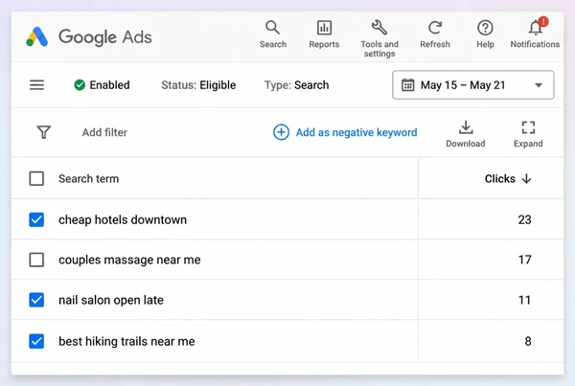Click the Tools and settings label

[379, 49]
